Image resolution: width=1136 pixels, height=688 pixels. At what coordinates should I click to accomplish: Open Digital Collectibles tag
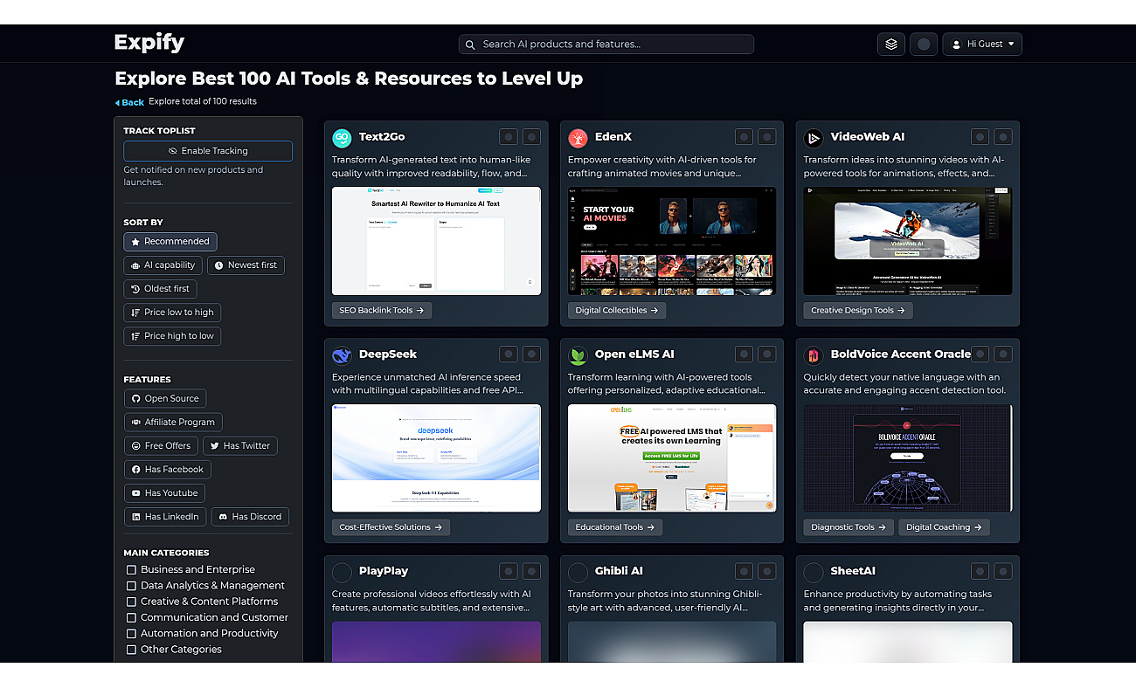tap(616, 310)
